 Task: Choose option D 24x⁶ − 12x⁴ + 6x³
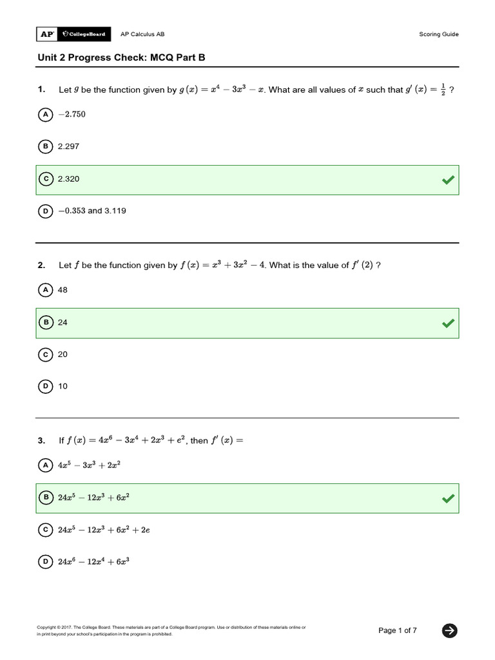tap(46, 562)
